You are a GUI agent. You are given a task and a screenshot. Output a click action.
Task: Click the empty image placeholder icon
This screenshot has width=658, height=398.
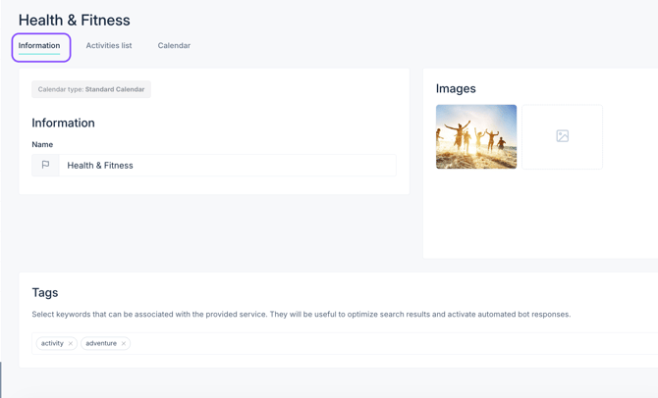tap(563, 136)
